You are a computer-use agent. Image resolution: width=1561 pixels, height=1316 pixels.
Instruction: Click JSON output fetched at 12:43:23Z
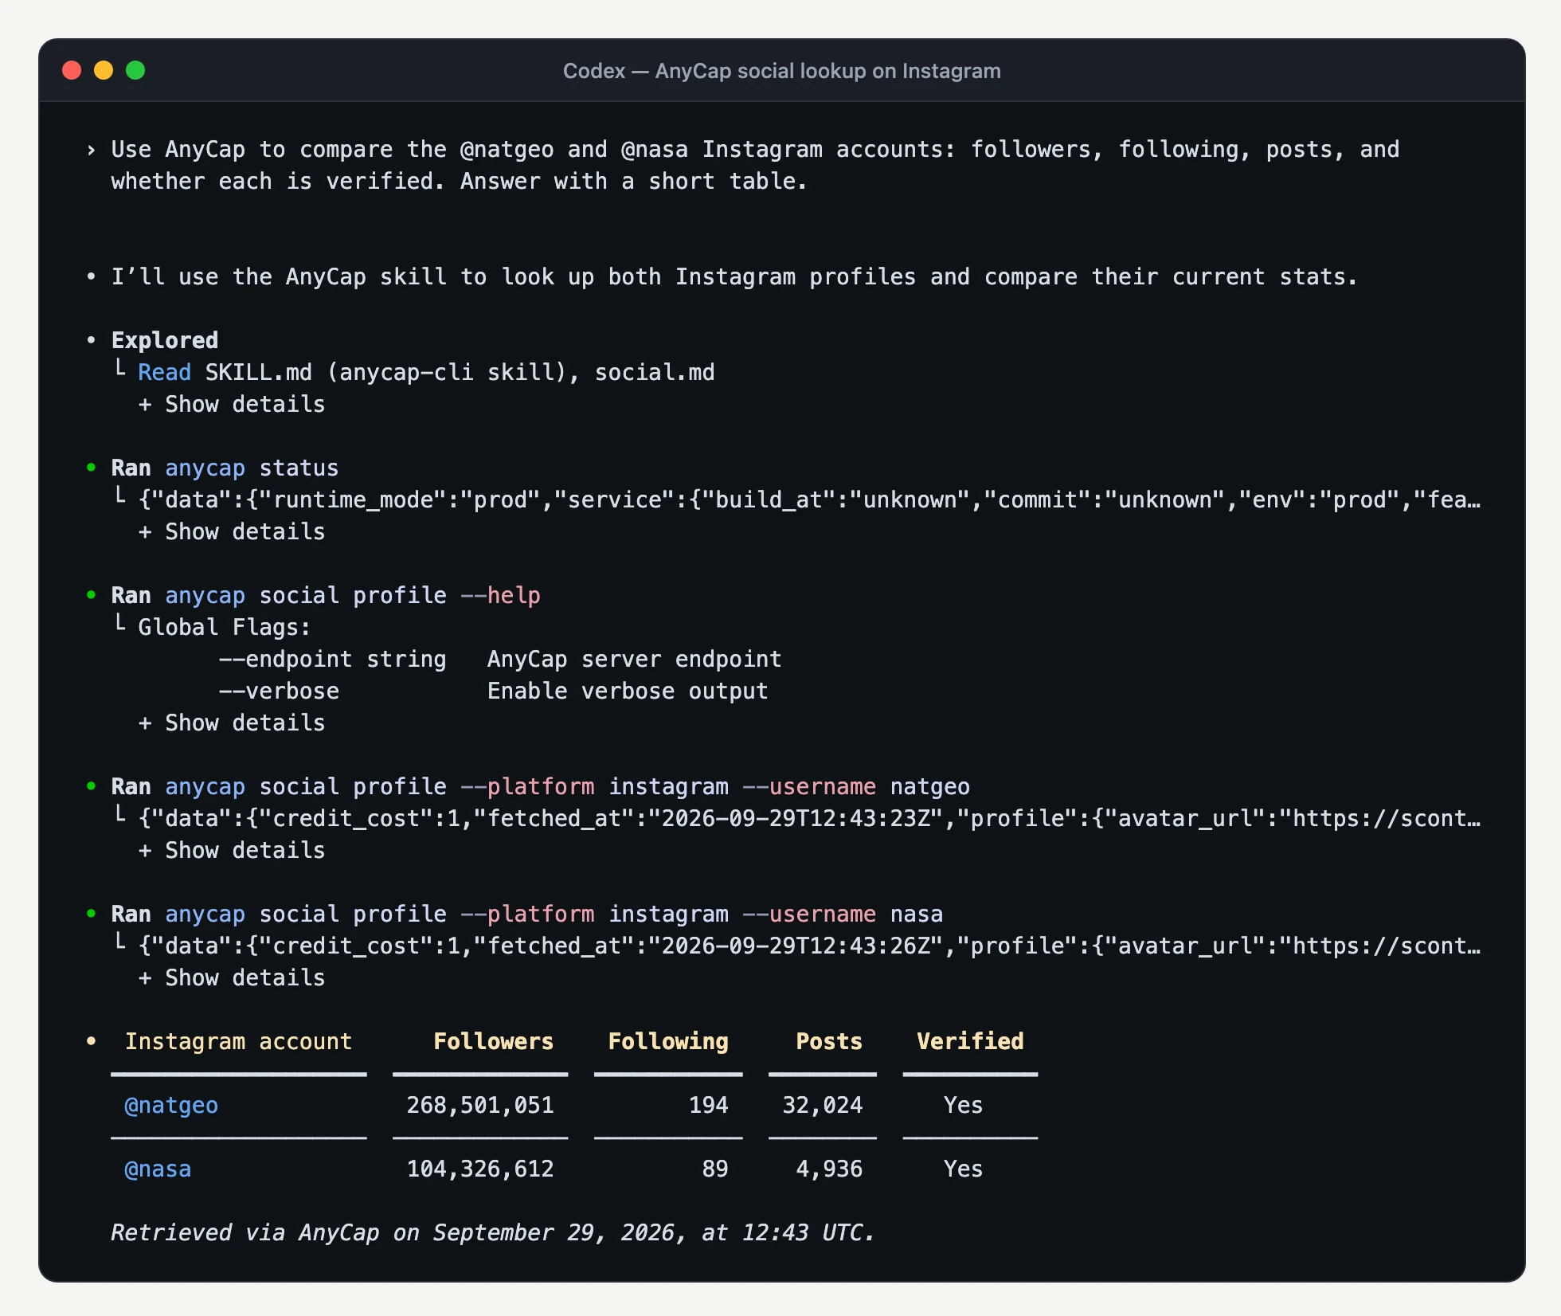click(x=809, y=818)
